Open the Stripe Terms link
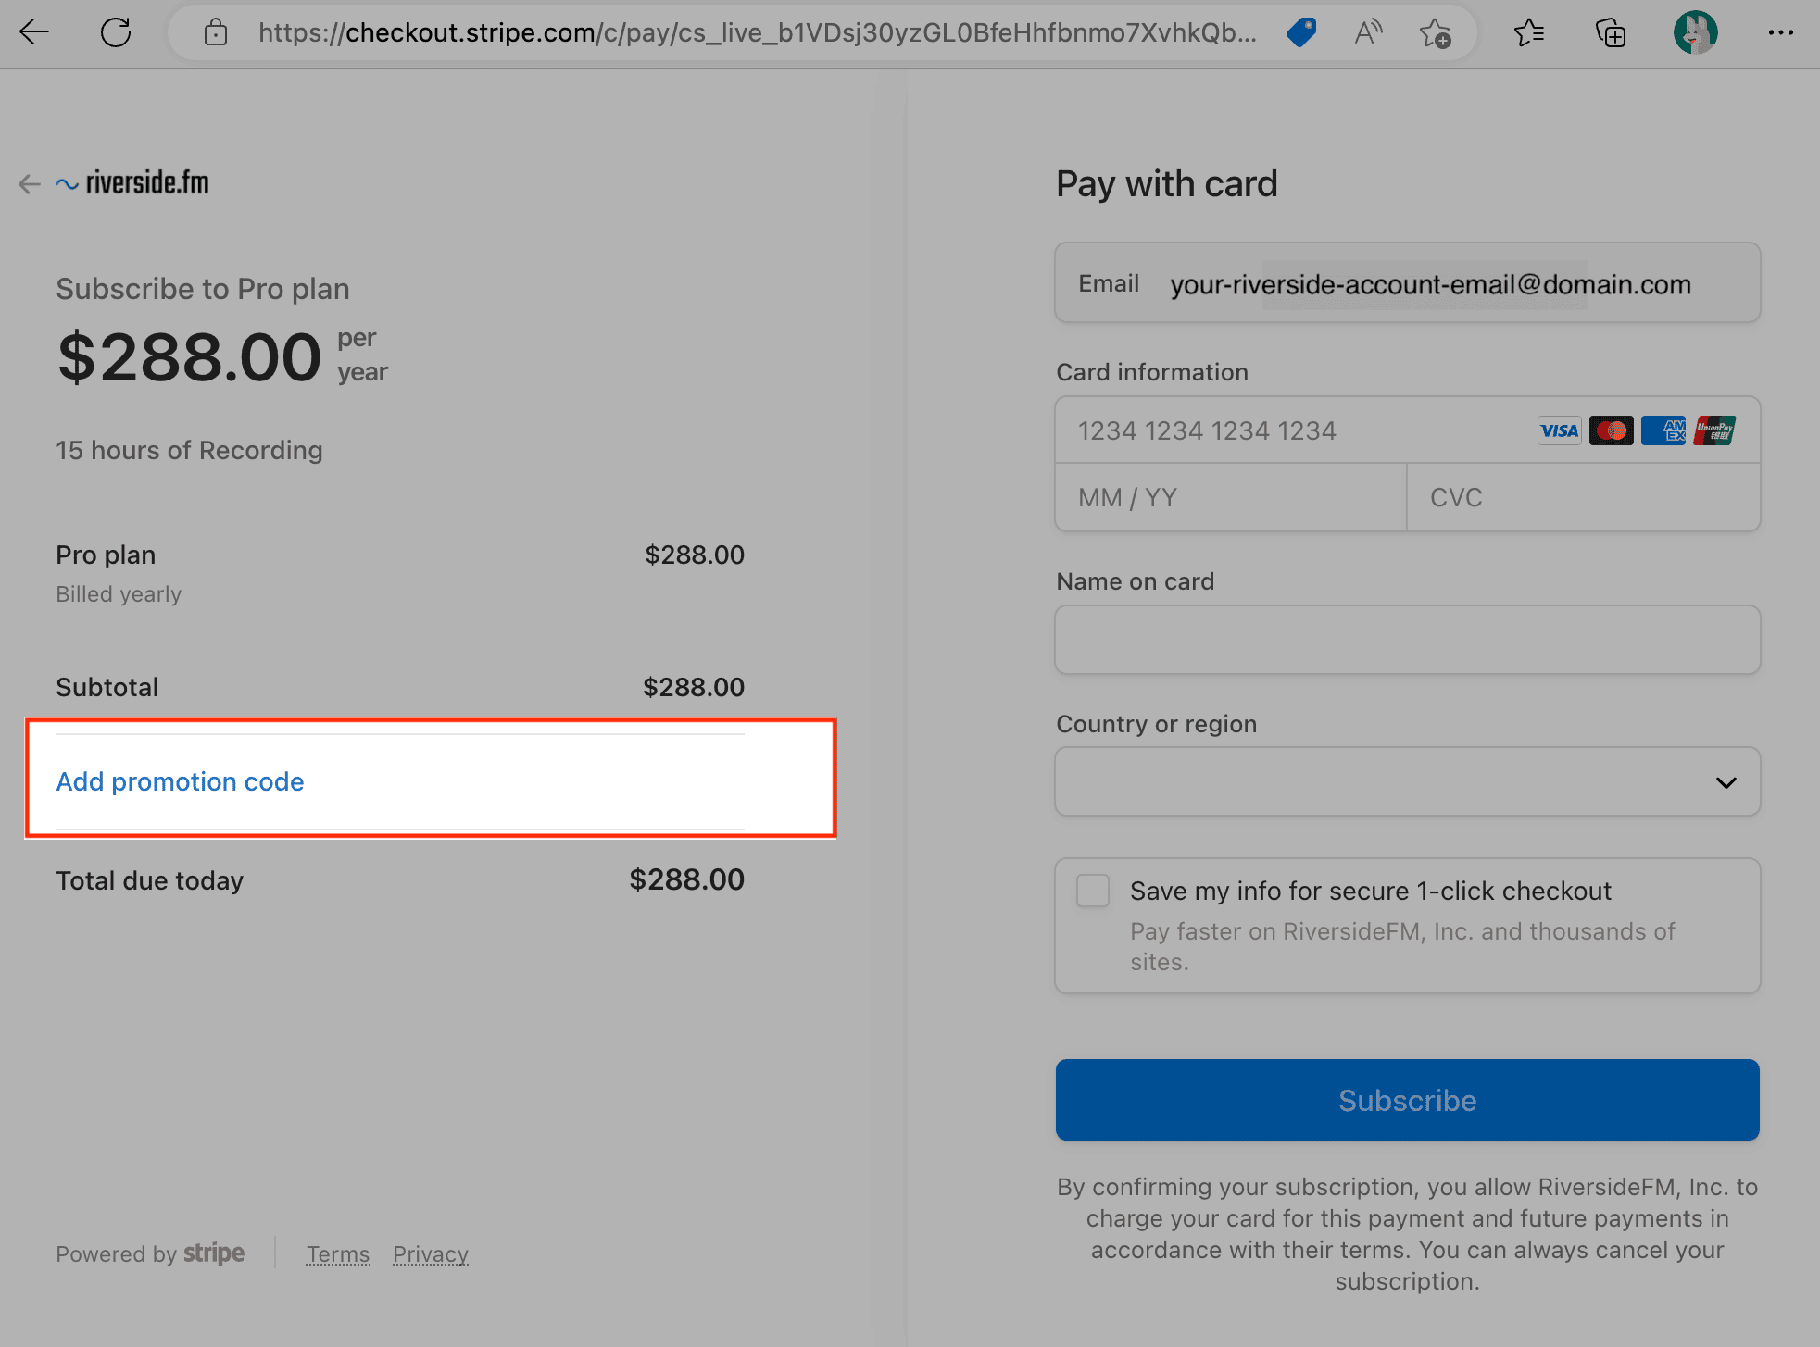 click(338, 1254)
